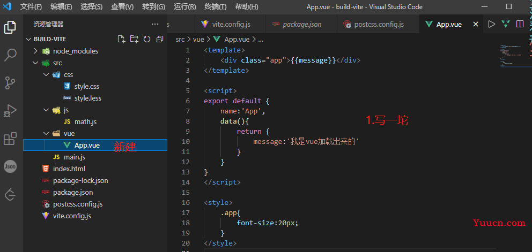Click the New File icon in explorer header

(121, 39)
